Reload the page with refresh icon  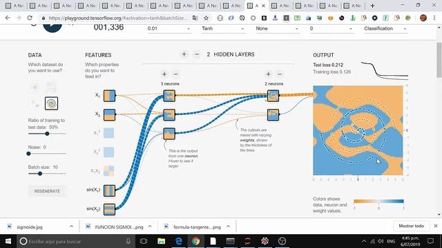tap(30, 18)
